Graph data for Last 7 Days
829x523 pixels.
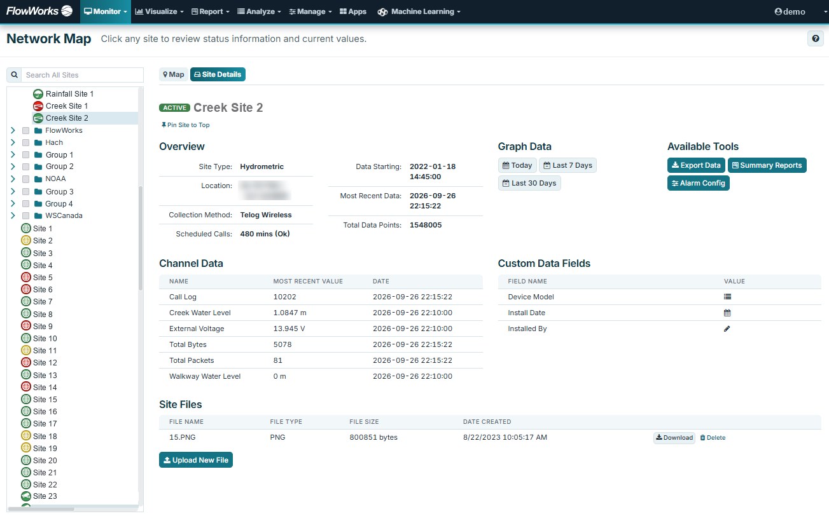(568, 165)
